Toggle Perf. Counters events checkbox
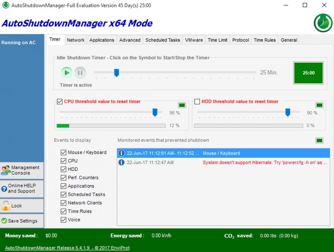The height and width of the screenshot is (252, 334). (63, 178)
